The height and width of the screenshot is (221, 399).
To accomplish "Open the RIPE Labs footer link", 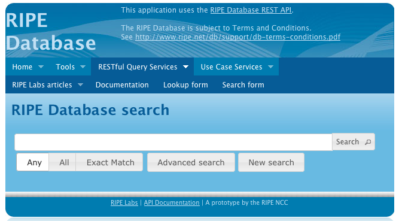I will point(124,202).
